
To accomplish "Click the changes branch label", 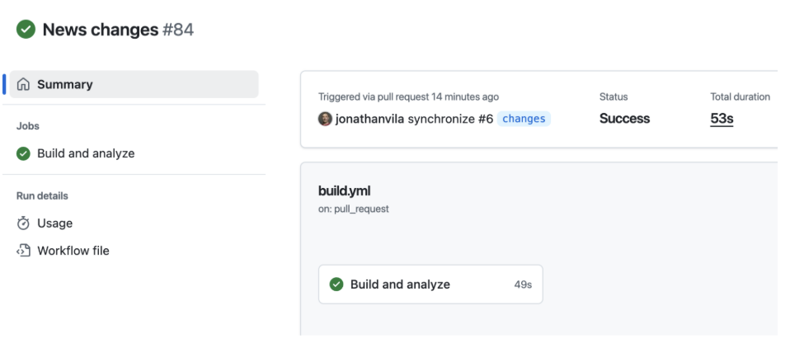I will click(524, 119).
